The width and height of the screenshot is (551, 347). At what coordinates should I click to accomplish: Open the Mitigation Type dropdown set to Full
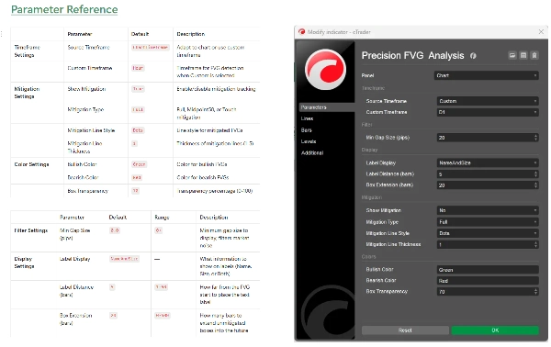[x=488, y=222]
